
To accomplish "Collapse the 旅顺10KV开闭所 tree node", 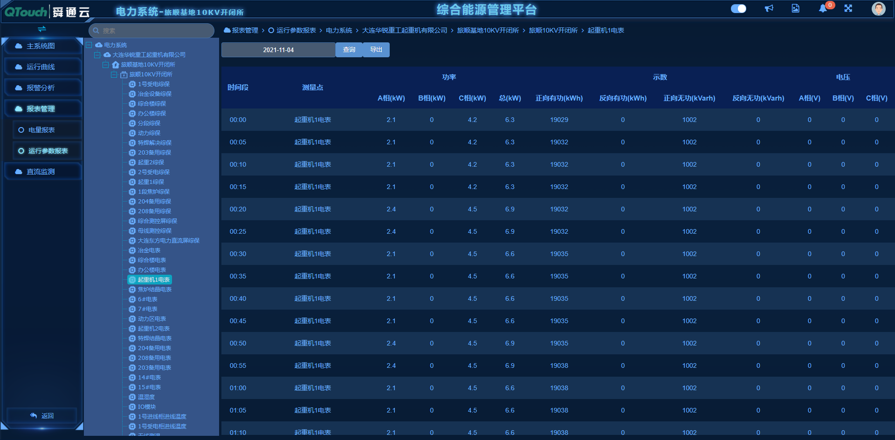I will click(x=114, y=74).
